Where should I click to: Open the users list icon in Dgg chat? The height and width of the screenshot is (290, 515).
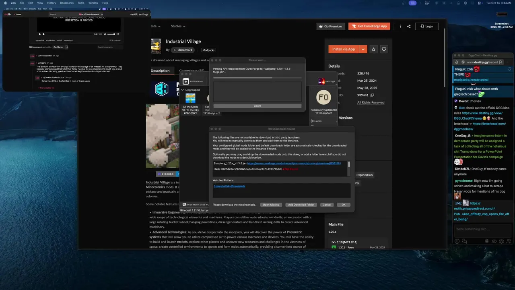click(509, 241)
